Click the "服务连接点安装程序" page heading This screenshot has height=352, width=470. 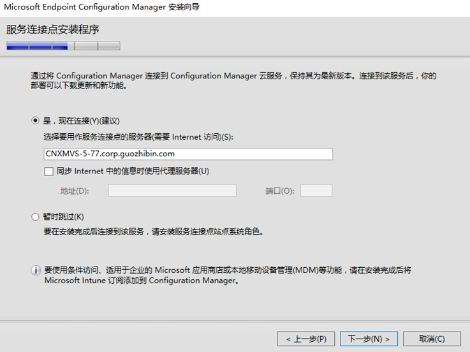[53, 30]
